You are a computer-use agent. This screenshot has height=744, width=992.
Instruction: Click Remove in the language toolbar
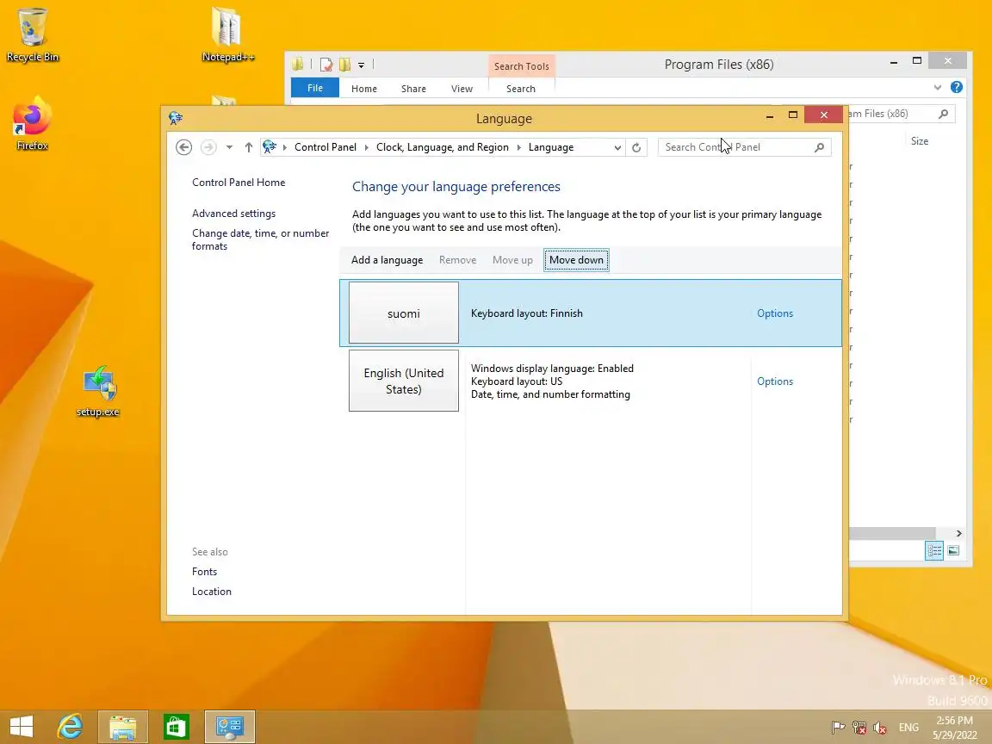click(x=457, y=260)
